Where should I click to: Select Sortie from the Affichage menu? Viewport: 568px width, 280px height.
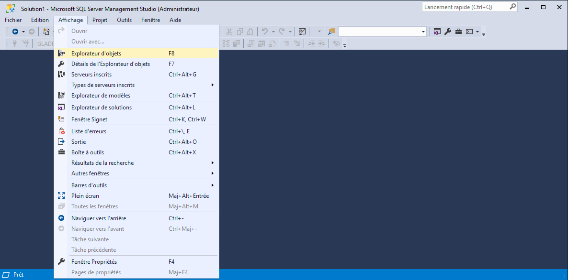click(136, 141)
